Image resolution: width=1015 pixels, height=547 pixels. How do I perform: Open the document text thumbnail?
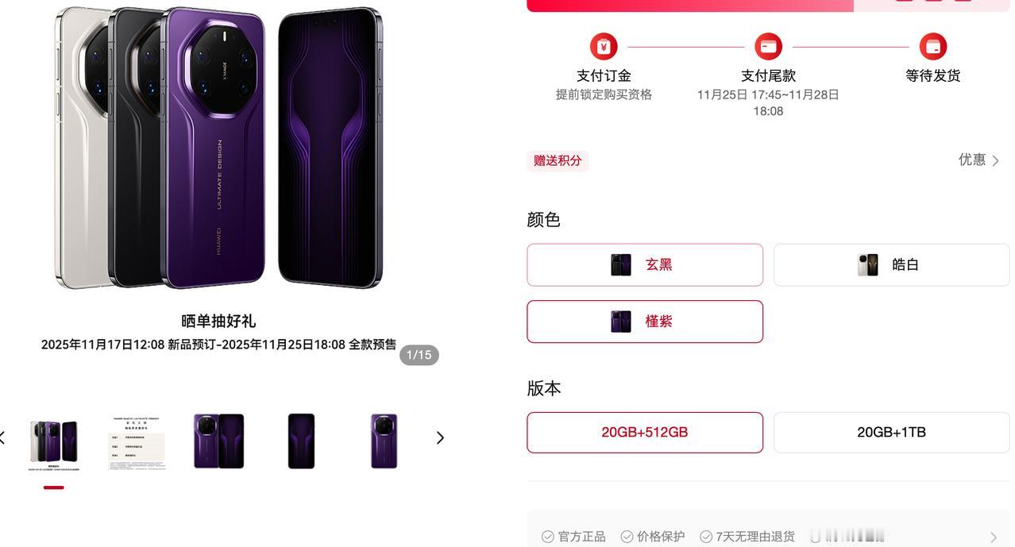[137, 442]
